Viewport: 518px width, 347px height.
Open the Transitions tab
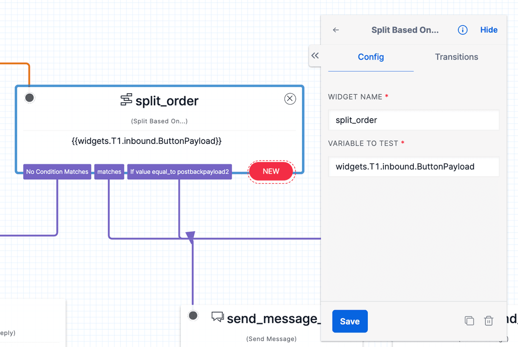456,57
